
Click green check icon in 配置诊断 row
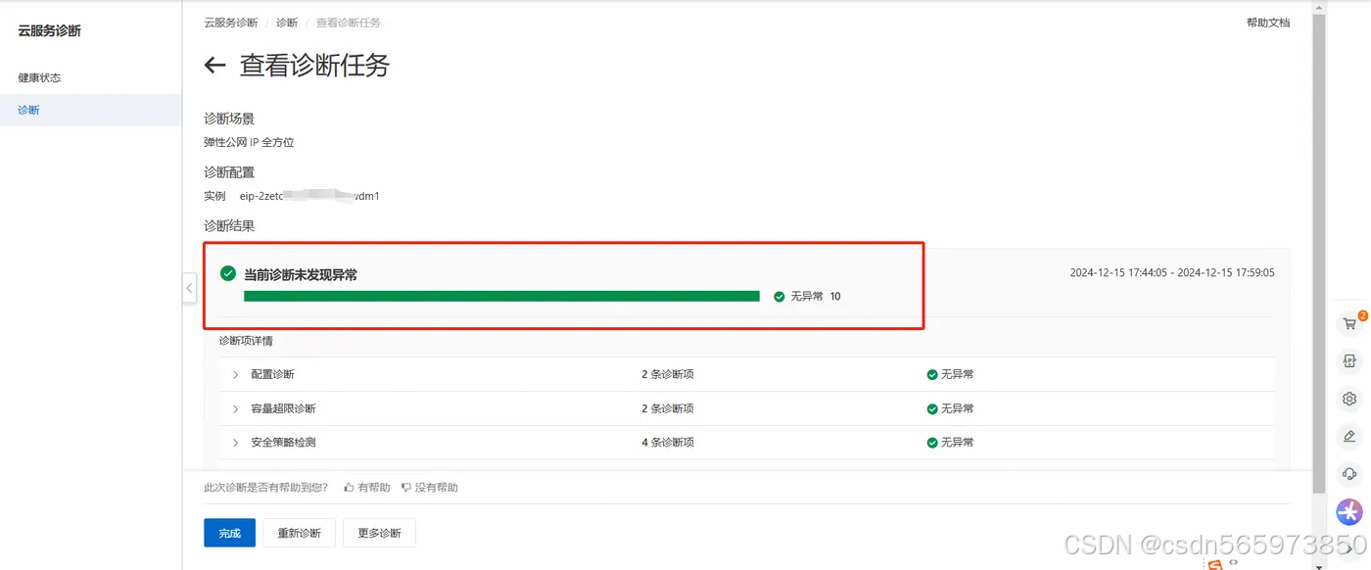932,374
